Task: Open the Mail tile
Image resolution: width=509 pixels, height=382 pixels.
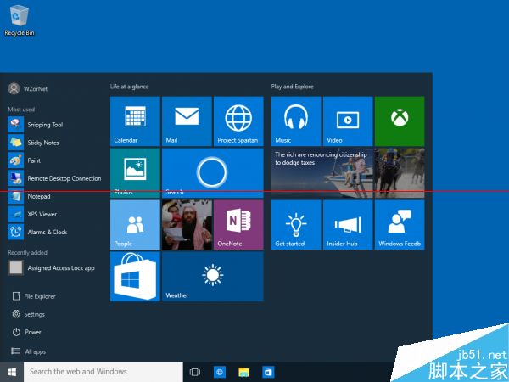Action: (x=187, y=121)
